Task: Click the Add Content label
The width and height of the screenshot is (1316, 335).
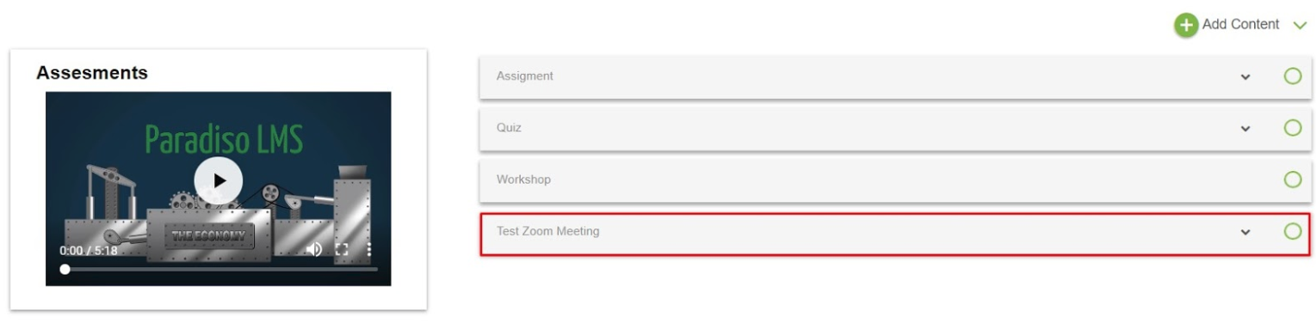Action: click(1240, 24)
